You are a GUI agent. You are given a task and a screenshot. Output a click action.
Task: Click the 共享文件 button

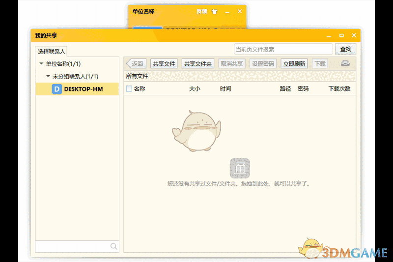164,64
